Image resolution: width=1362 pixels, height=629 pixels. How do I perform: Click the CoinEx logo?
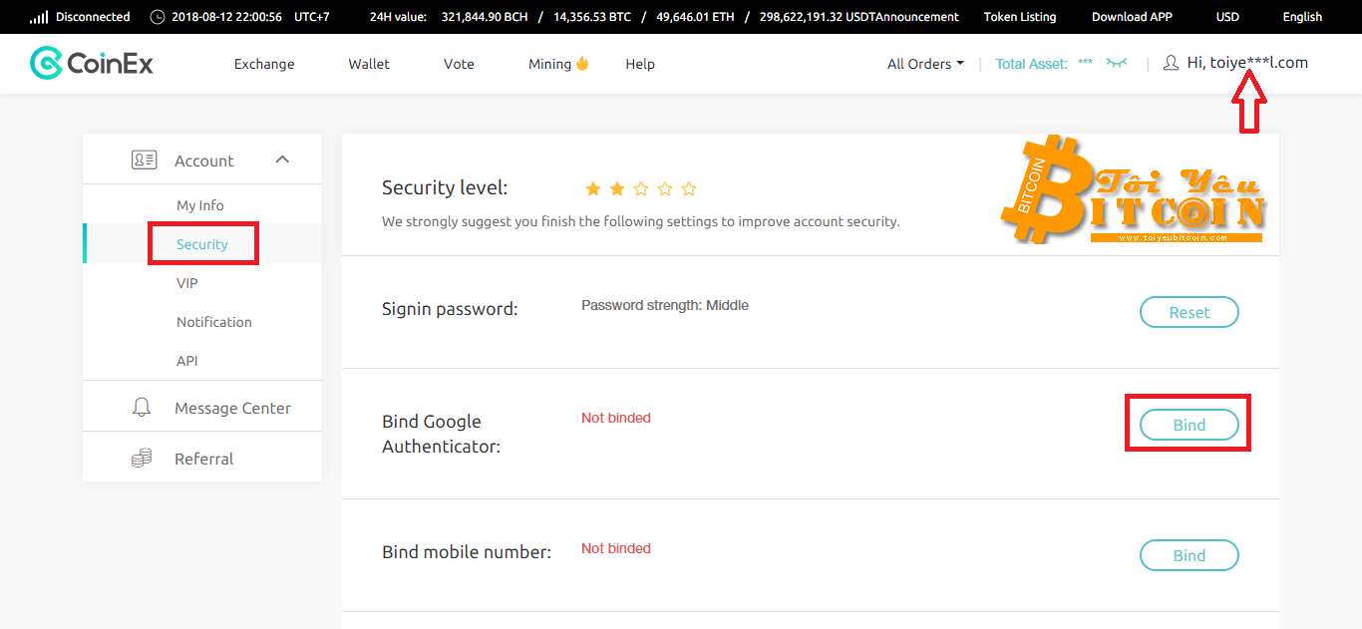92,64
